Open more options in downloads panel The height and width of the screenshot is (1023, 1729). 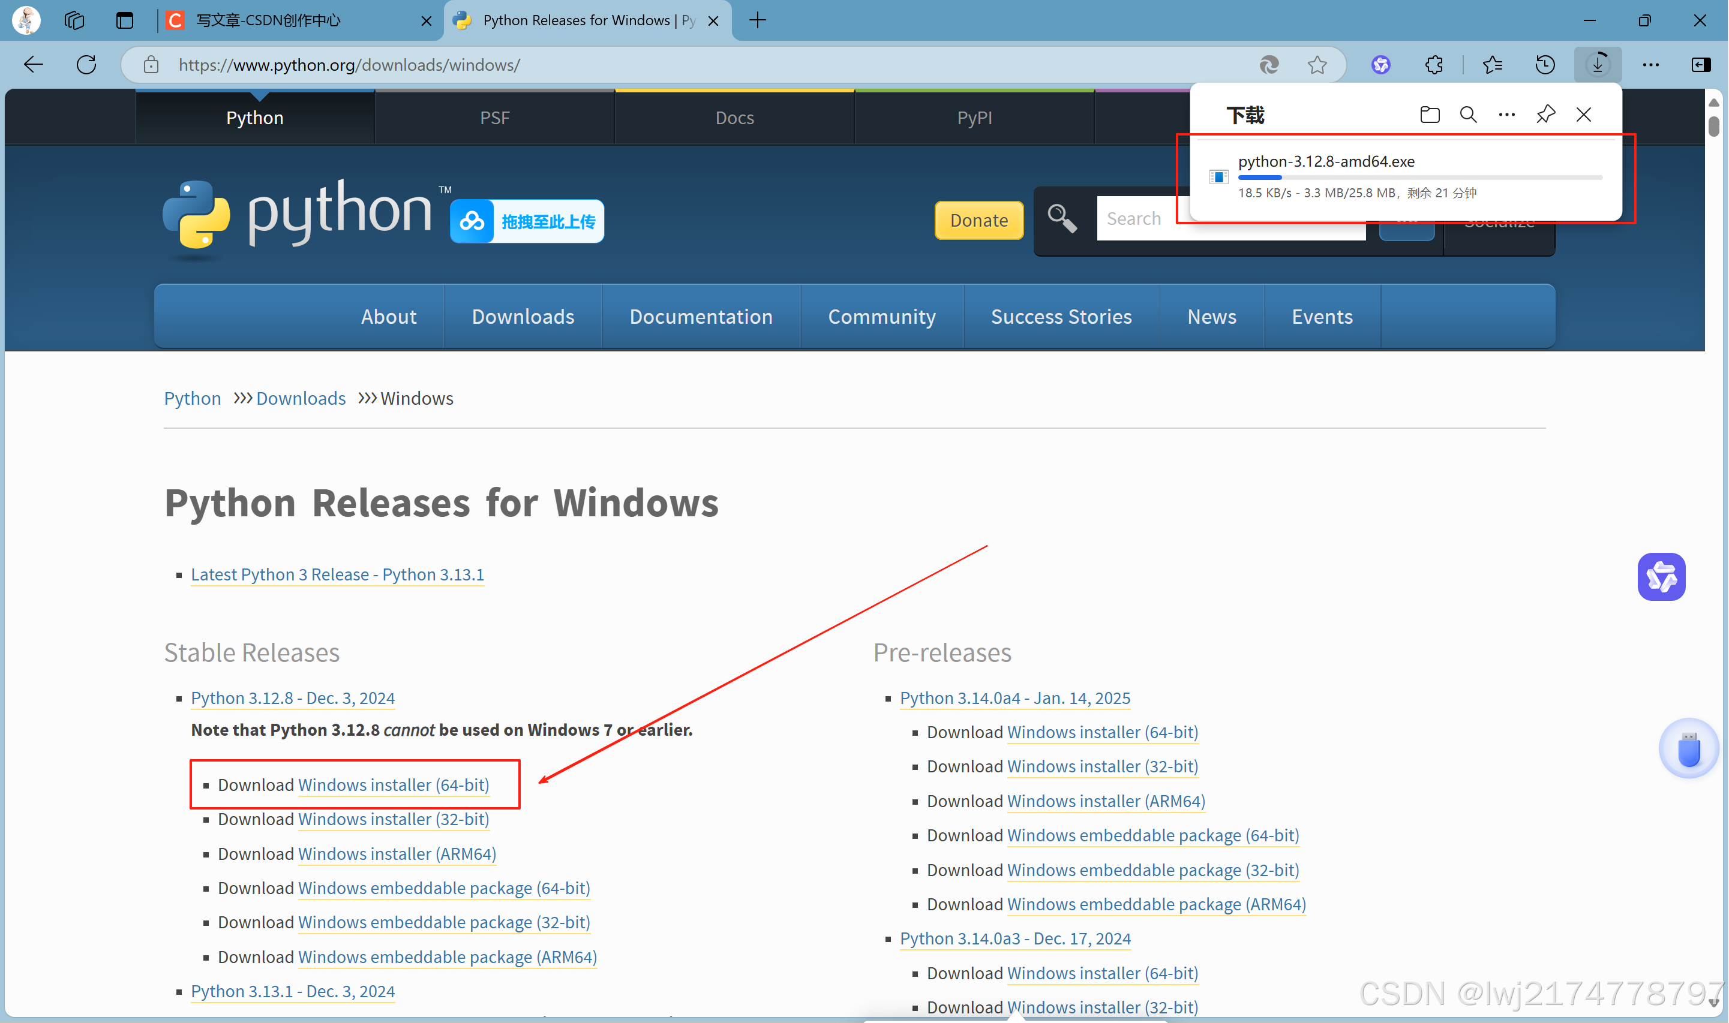[x=1506, y=115]
